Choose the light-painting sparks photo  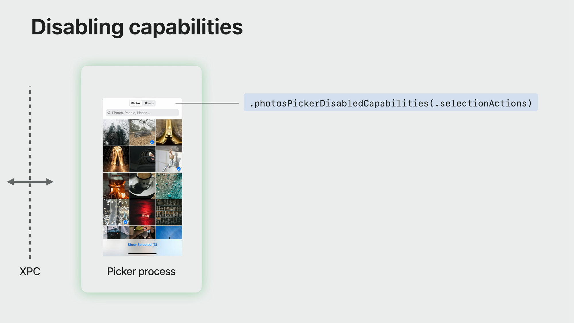click(116, 159)
